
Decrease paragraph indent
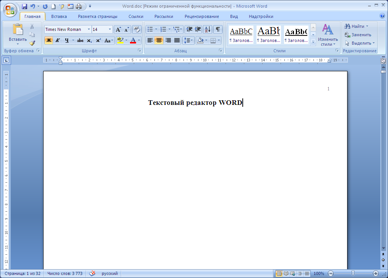point(189,29)
